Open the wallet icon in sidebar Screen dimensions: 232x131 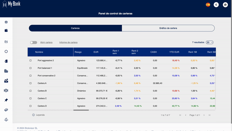pyautogui.click(x=6, y=30)
